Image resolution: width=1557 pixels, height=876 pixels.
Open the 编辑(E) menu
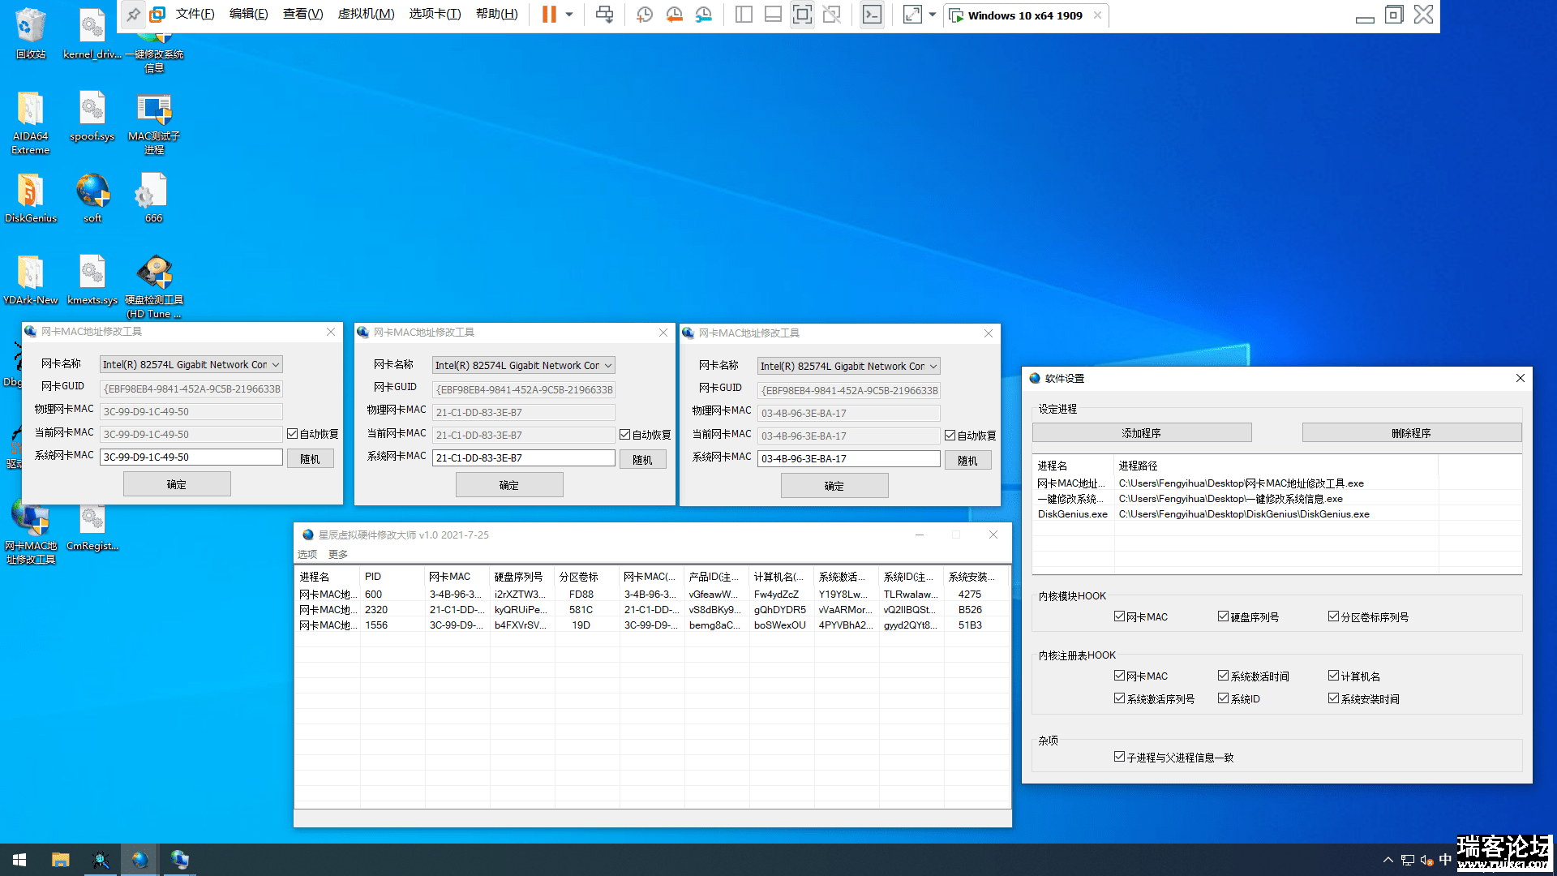tap(248, 15)
